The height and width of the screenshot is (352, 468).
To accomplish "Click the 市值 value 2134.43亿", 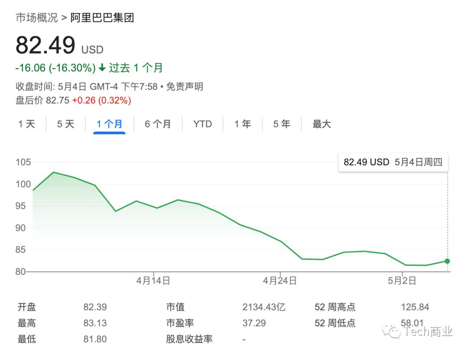I will (x=264, y=307).
